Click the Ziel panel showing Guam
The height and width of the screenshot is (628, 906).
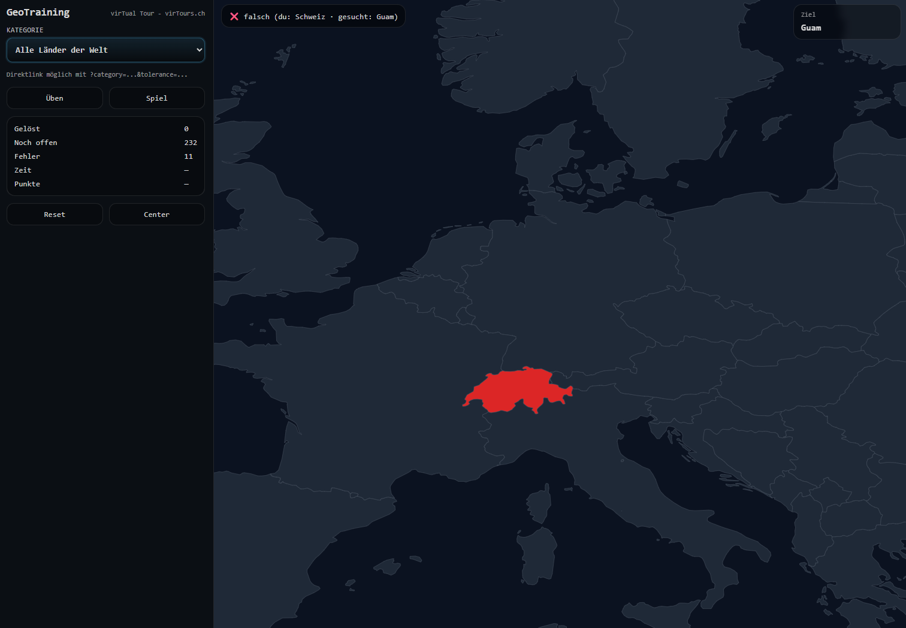pyautogui.click(x=847, y=22)
